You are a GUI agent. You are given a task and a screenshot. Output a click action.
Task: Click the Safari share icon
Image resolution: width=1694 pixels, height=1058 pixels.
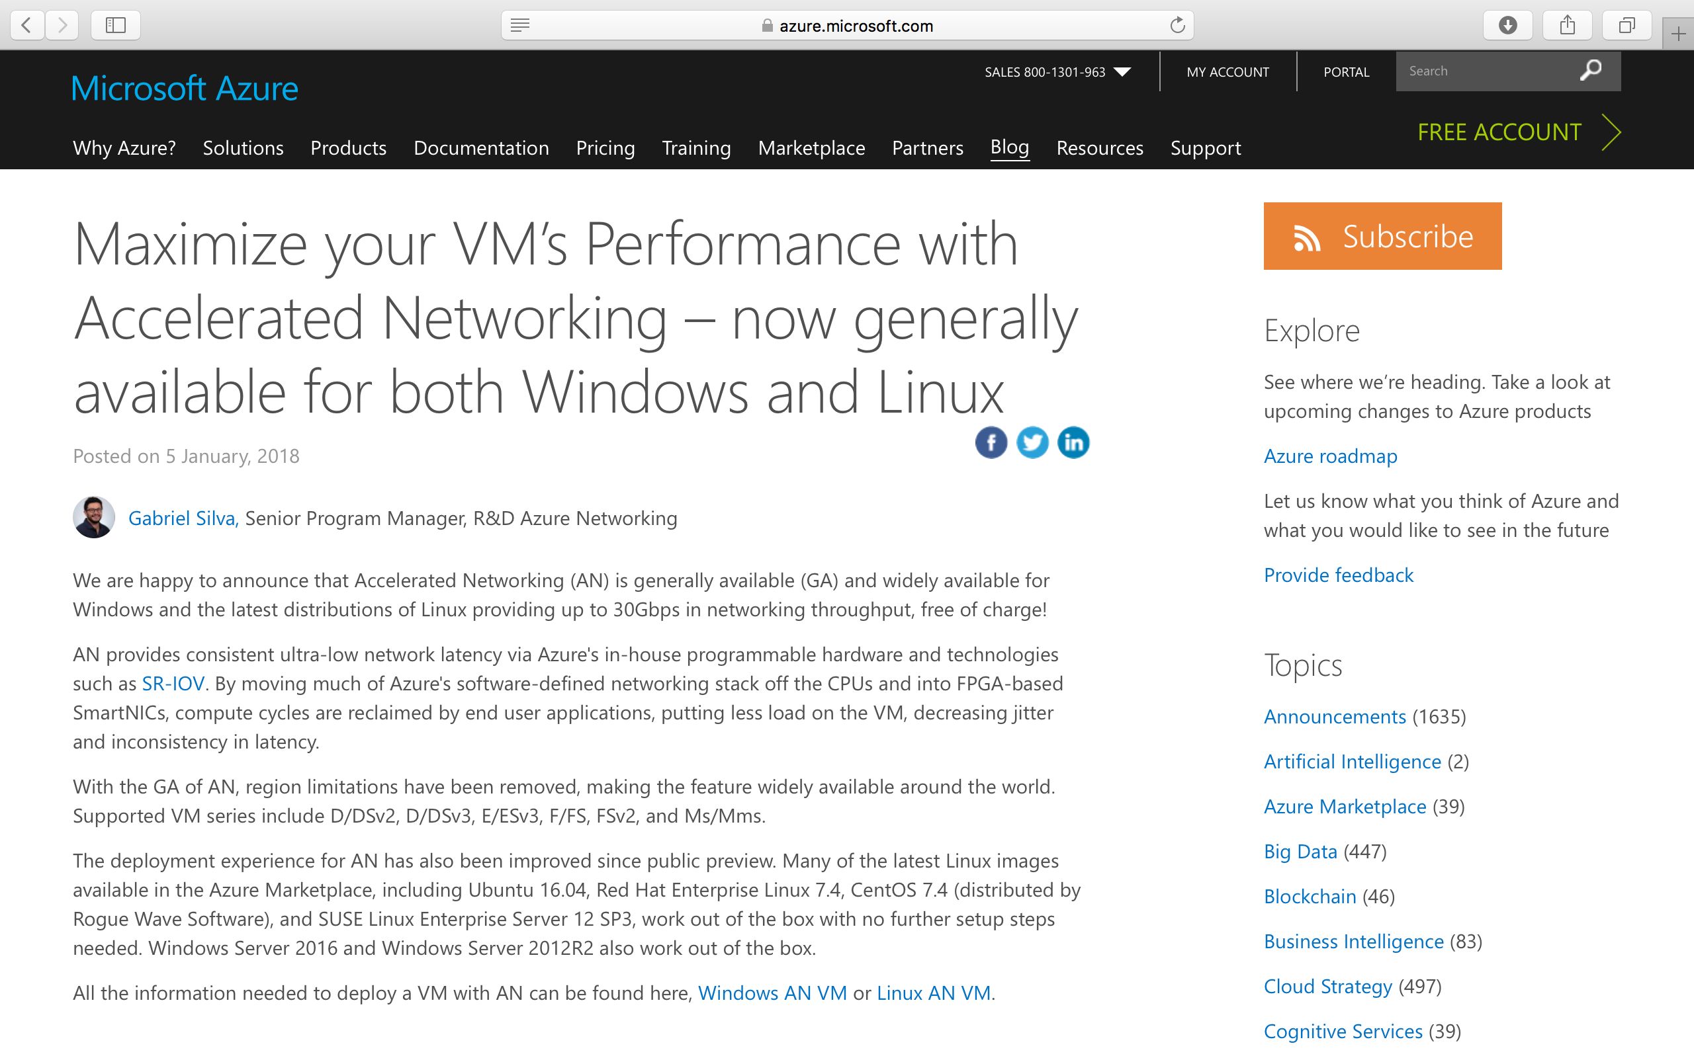(x=1568, y=26)
